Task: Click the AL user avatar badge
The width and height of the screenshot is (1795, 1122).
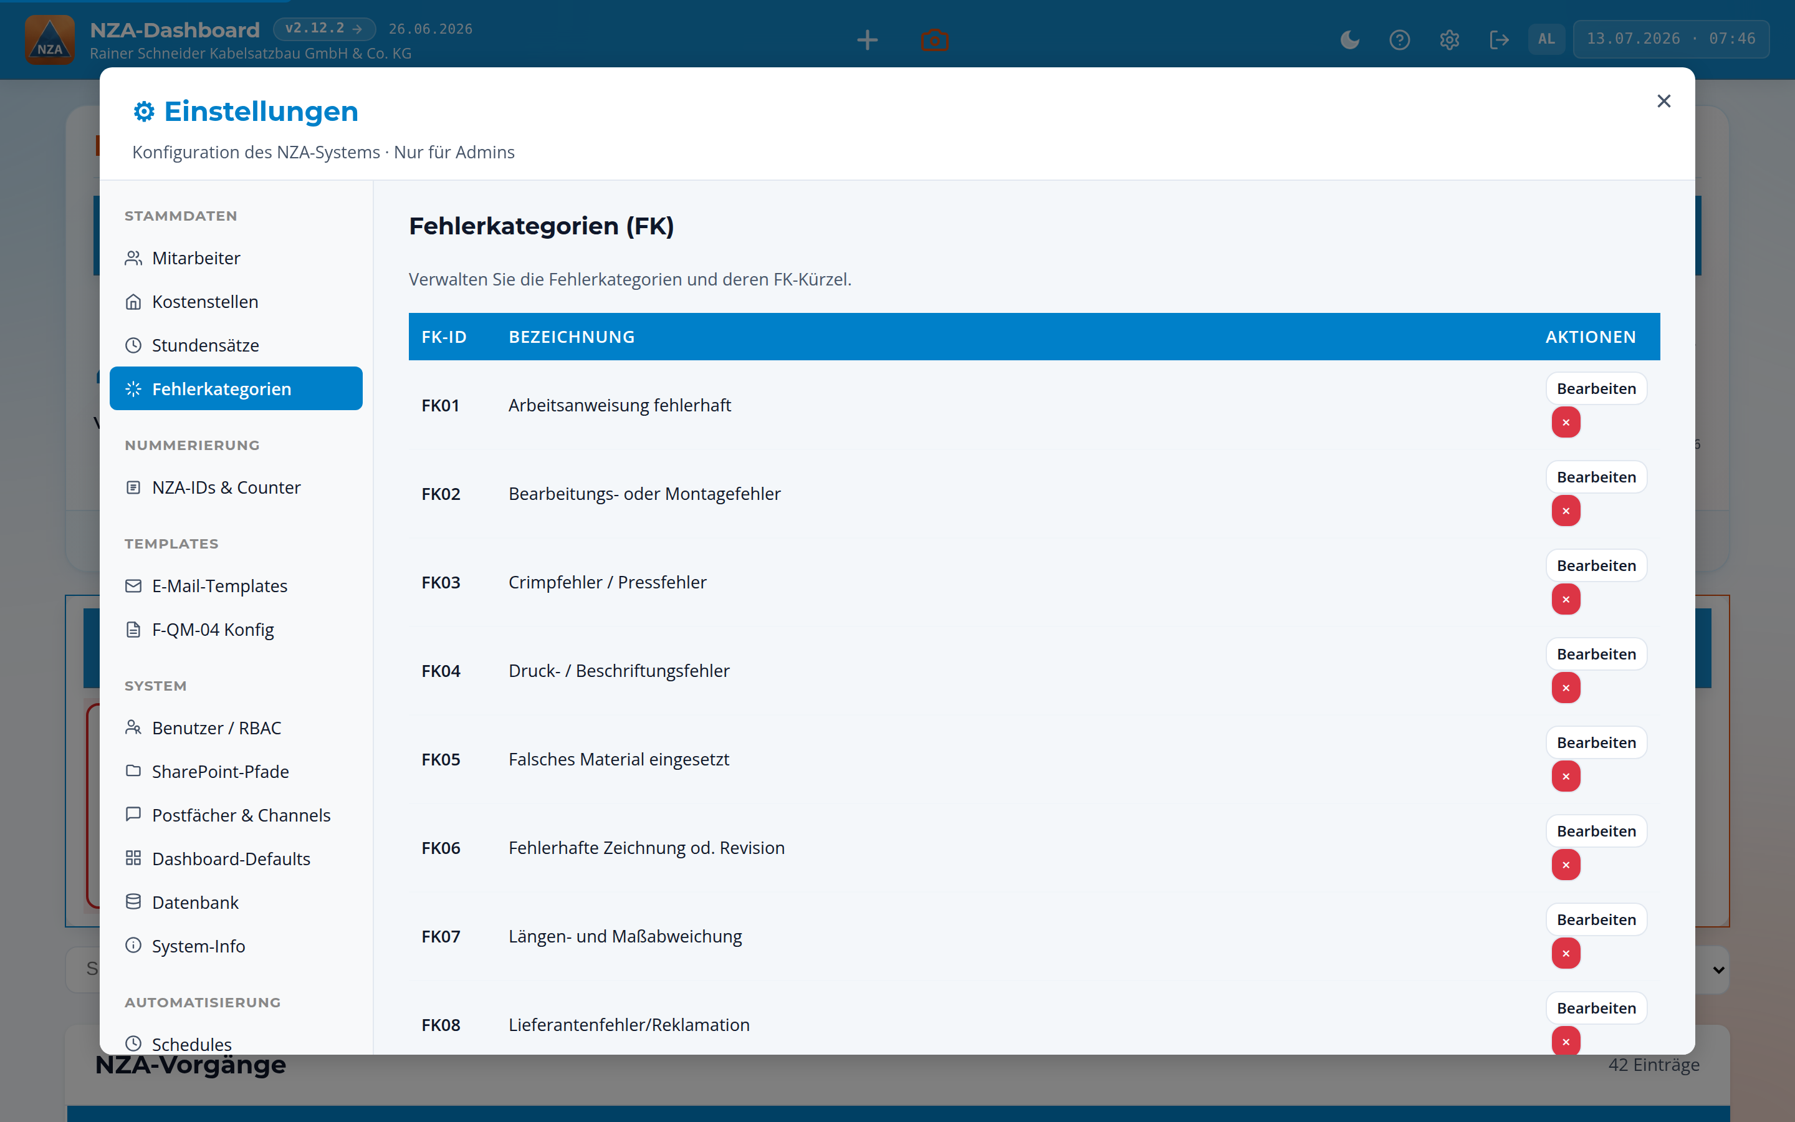Action: pos(1546,39)
